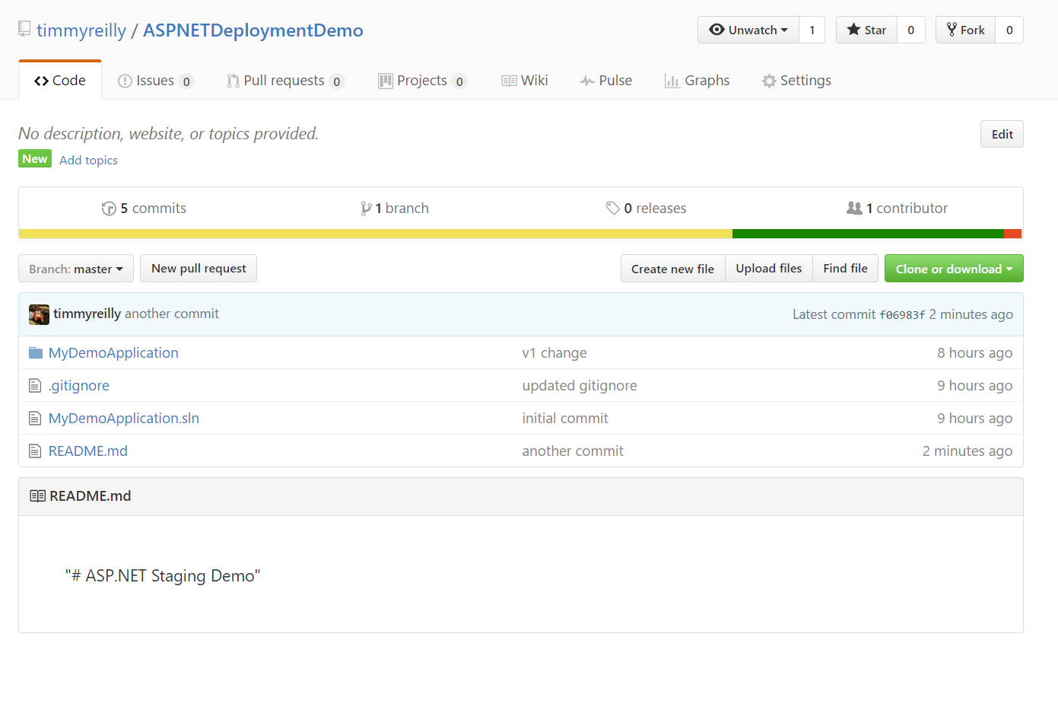Open the Code tab
The image size is (1058, 704).
(60, 80)
